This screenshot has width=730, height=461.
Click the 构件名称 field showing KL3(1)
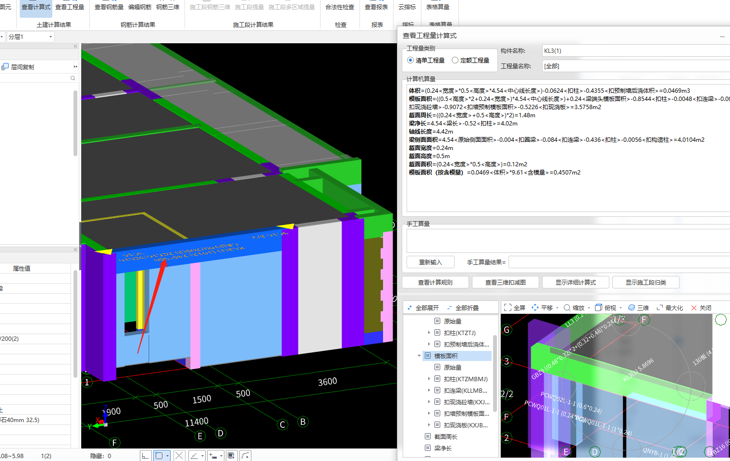coord(636,50)
